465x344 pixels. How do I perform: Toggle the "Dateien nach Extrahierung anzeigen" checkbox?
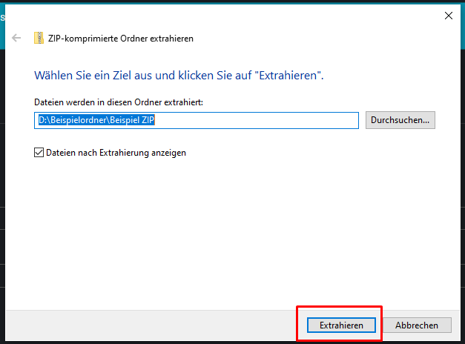point(39,153)
